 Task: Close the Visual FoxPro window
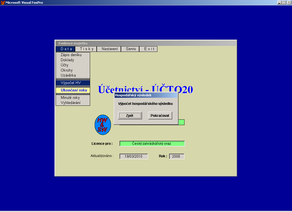point(289,3)
